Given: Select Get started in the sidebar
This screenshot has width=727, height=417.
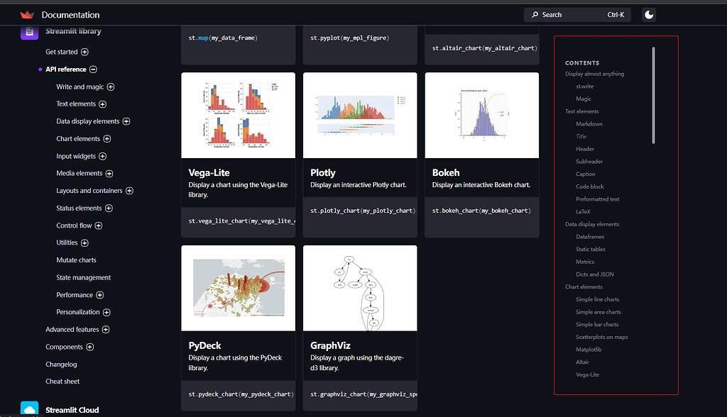Looking at the screenshot, I should (x=62, y=51).
